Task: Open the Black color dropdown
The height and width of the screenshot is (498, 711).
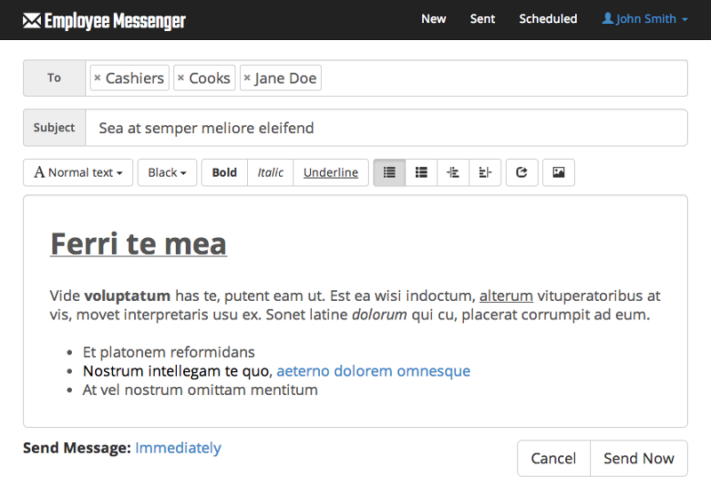Action: pyautogui.click(x=167, y=172)
